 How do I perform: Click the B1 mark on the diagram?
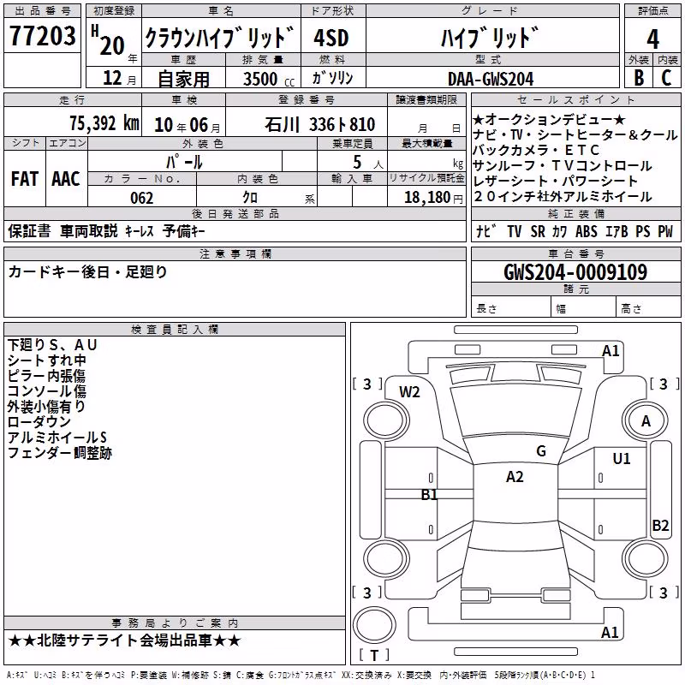[429, 495]
